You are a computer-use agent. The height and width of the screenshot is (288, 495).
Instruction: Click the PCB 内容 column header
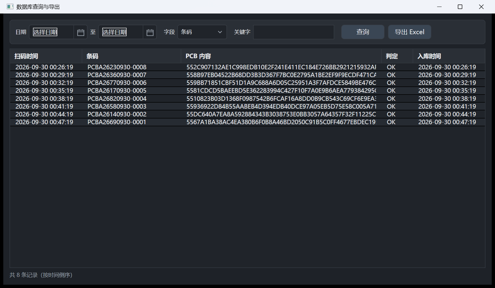(281, 56)
